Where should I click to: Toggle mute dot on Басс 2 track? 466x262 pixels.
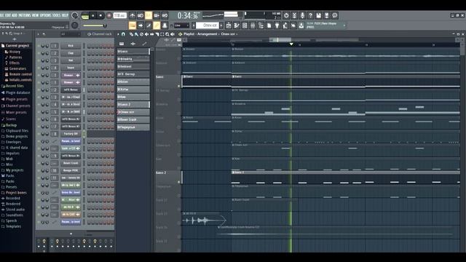point(179,182)
